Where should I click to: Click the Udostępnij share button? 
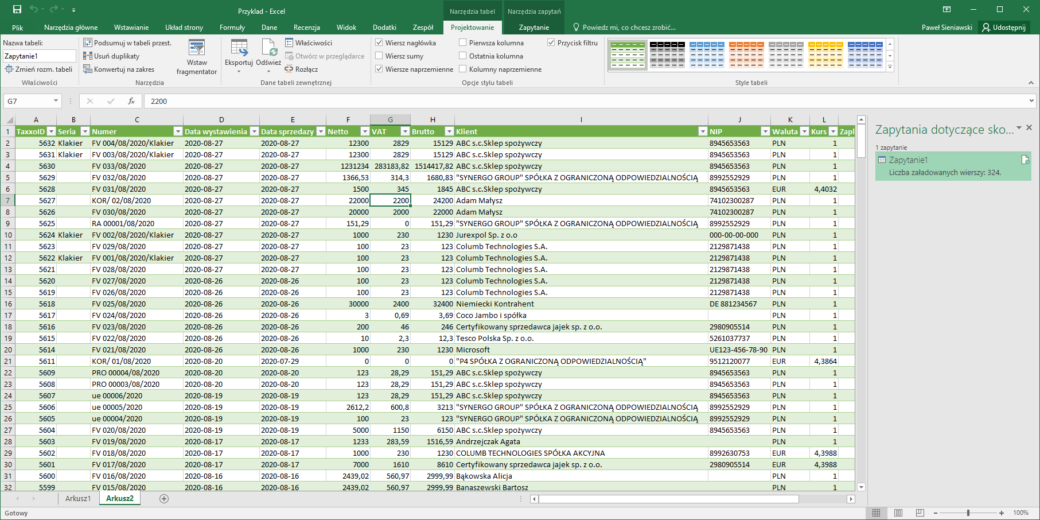point(1004,27)
